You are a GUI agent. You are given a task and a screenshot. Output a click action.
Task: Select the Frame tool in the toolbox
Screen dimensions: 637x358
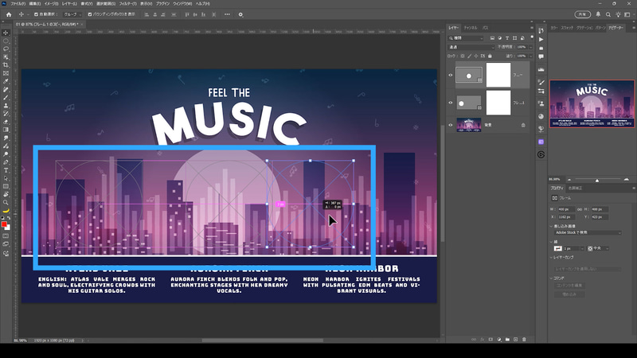pyautogui.click(x=6, y=73)
